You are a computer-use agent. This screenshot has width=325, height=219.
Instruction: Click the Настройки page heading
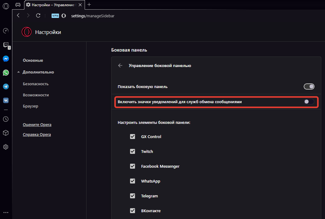tap(48, 32)
